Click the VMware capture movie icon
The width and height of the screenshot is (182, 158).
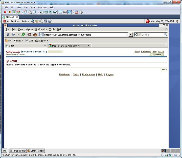(77, 12)
